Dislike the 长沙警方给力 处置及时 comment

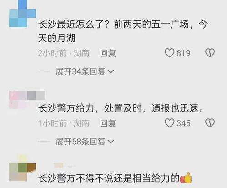(x=210, y=123)
